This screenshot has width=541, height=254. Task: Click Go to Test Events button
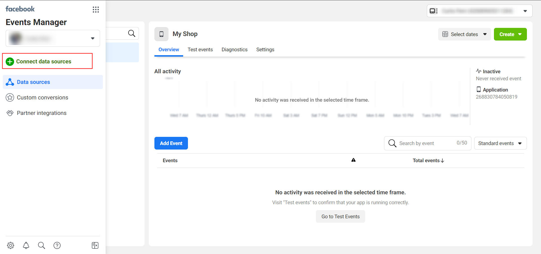point(340,217)
